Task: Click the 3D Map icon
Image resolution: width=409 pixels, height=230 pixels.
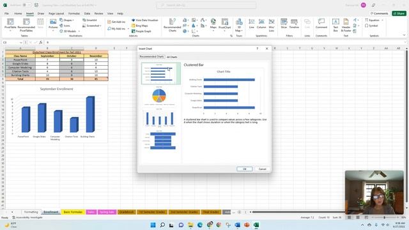Action: tap(239, 25)
